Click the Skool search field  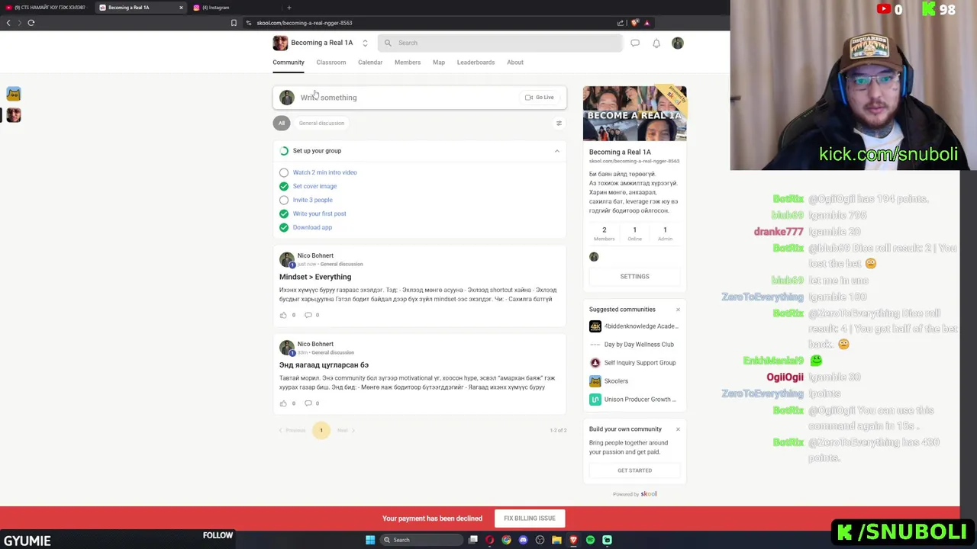coord(500,43)
